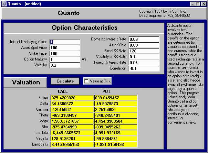Select the Correlation input field
Viewport: 208px width, 153px height.
(144, 69)
